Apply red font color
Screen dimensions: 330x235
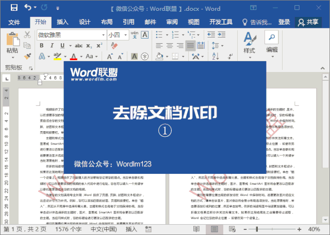tap(73, 56)
